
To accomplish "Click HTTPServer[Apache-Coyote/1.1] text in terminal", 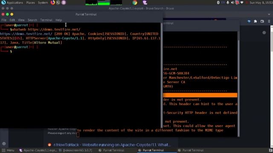I will coord(55,38).
